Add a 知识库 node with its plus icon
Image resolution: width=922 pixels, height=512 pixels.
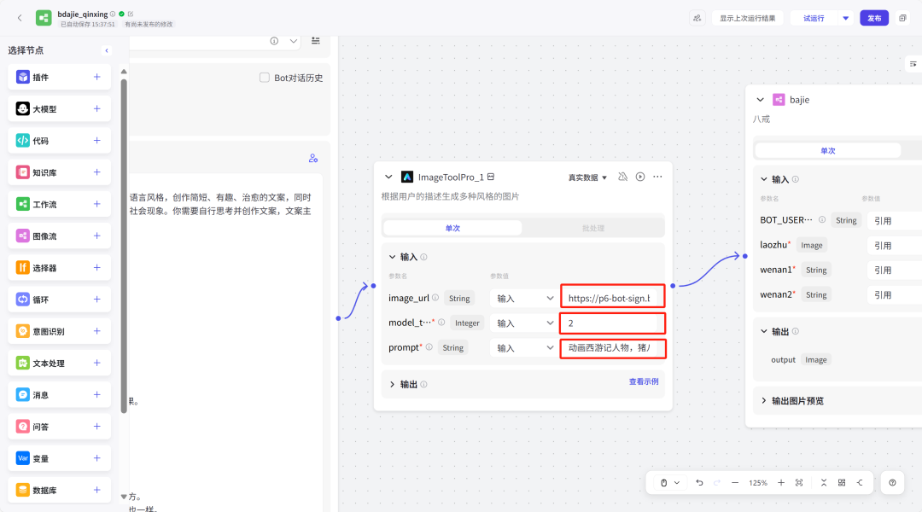pyautogui.click(x=97, y=172)
